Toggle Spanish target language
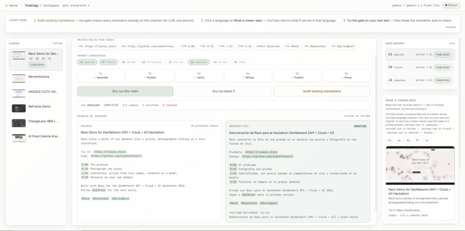The width and height of the screenshot is (465, 231). (87, 62)
